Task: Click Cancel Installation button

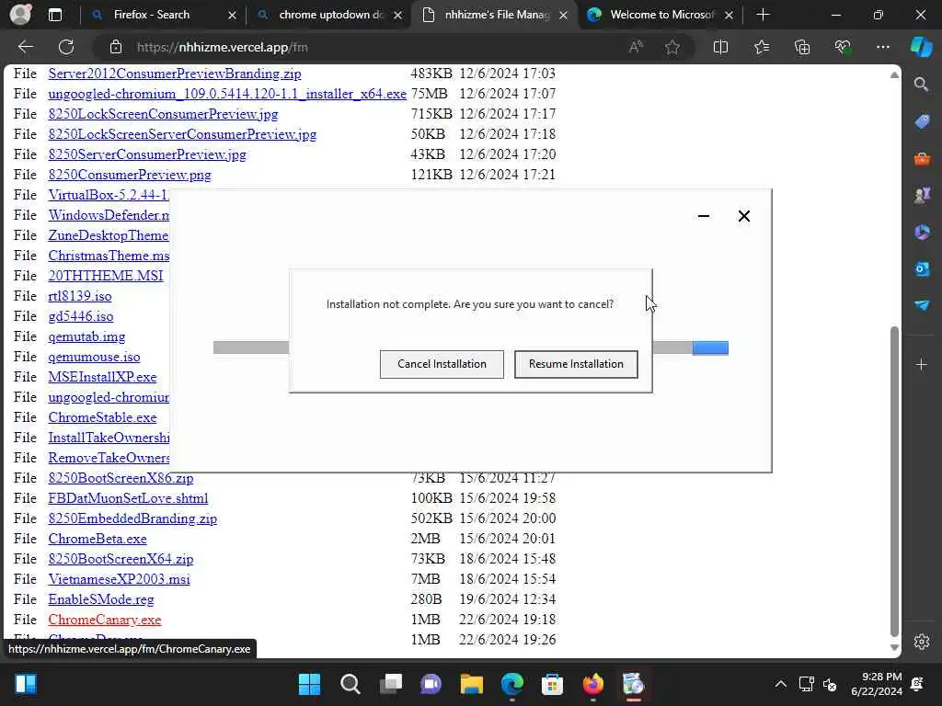Action: click(442, 364)
